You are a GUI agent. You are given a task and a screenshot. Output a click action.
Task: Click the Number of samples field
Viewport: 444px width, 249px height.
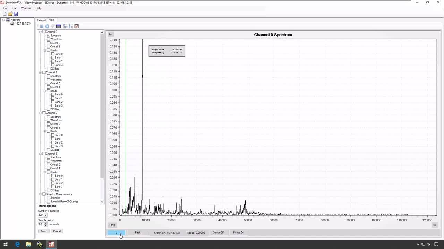[x=41, y=215]
